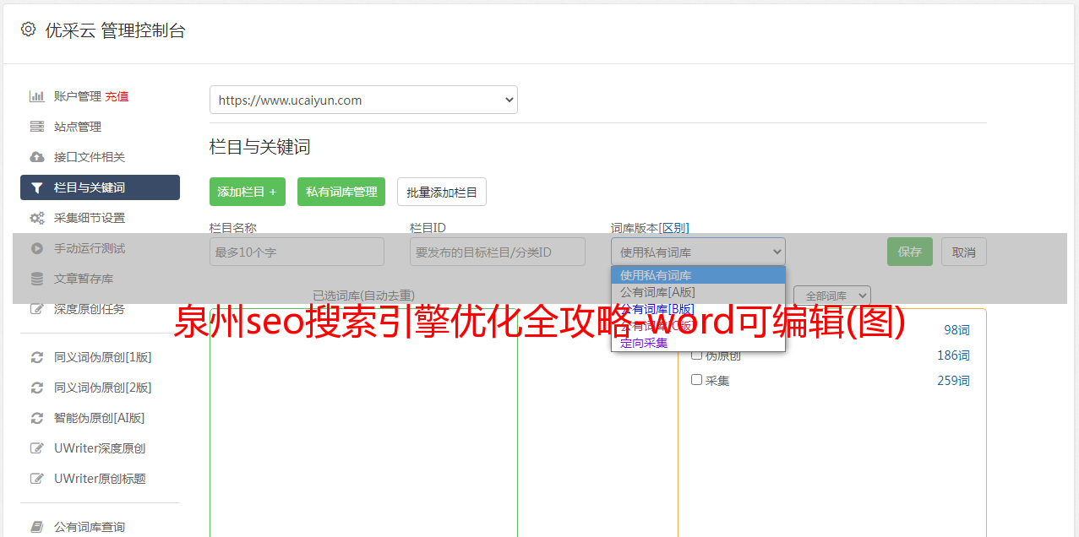The height and width of the screenshot is (537, 1079).
Task: Click the red 充值 link
Action: tap(117, 96)
